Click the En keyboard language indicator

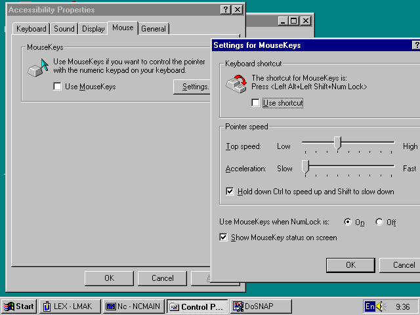click(x=370, y=306)
